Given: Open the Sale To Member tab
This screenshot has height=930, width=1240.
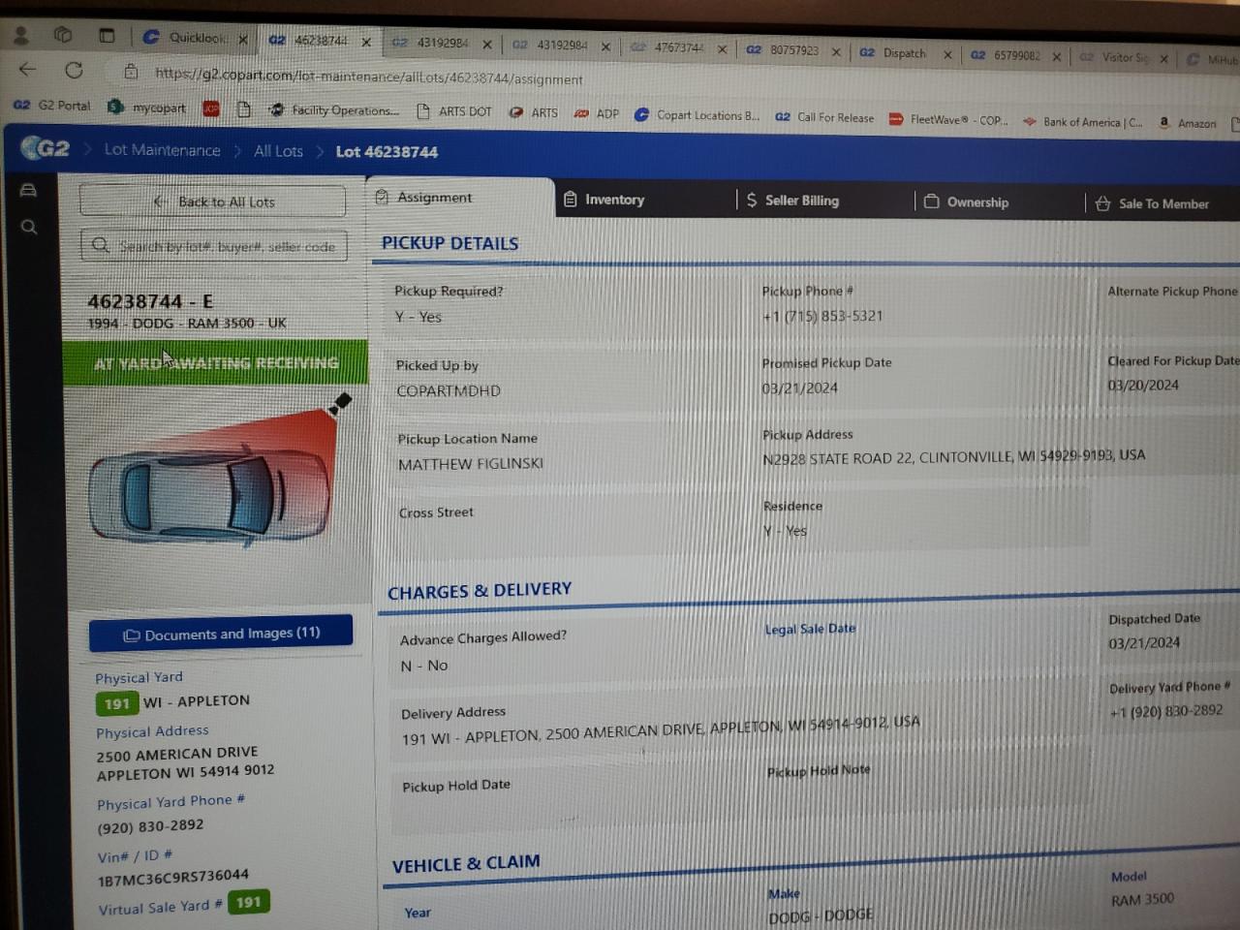Looking at the screenshot, I should click(x=1152, y=203).
